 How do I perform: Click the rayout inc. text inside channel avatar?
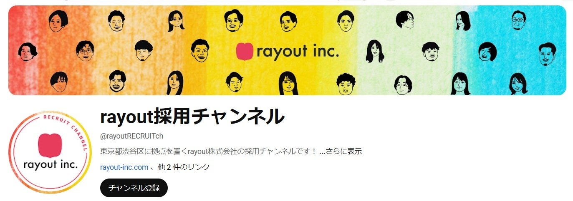pyautogui.click(x=51, y=165)
